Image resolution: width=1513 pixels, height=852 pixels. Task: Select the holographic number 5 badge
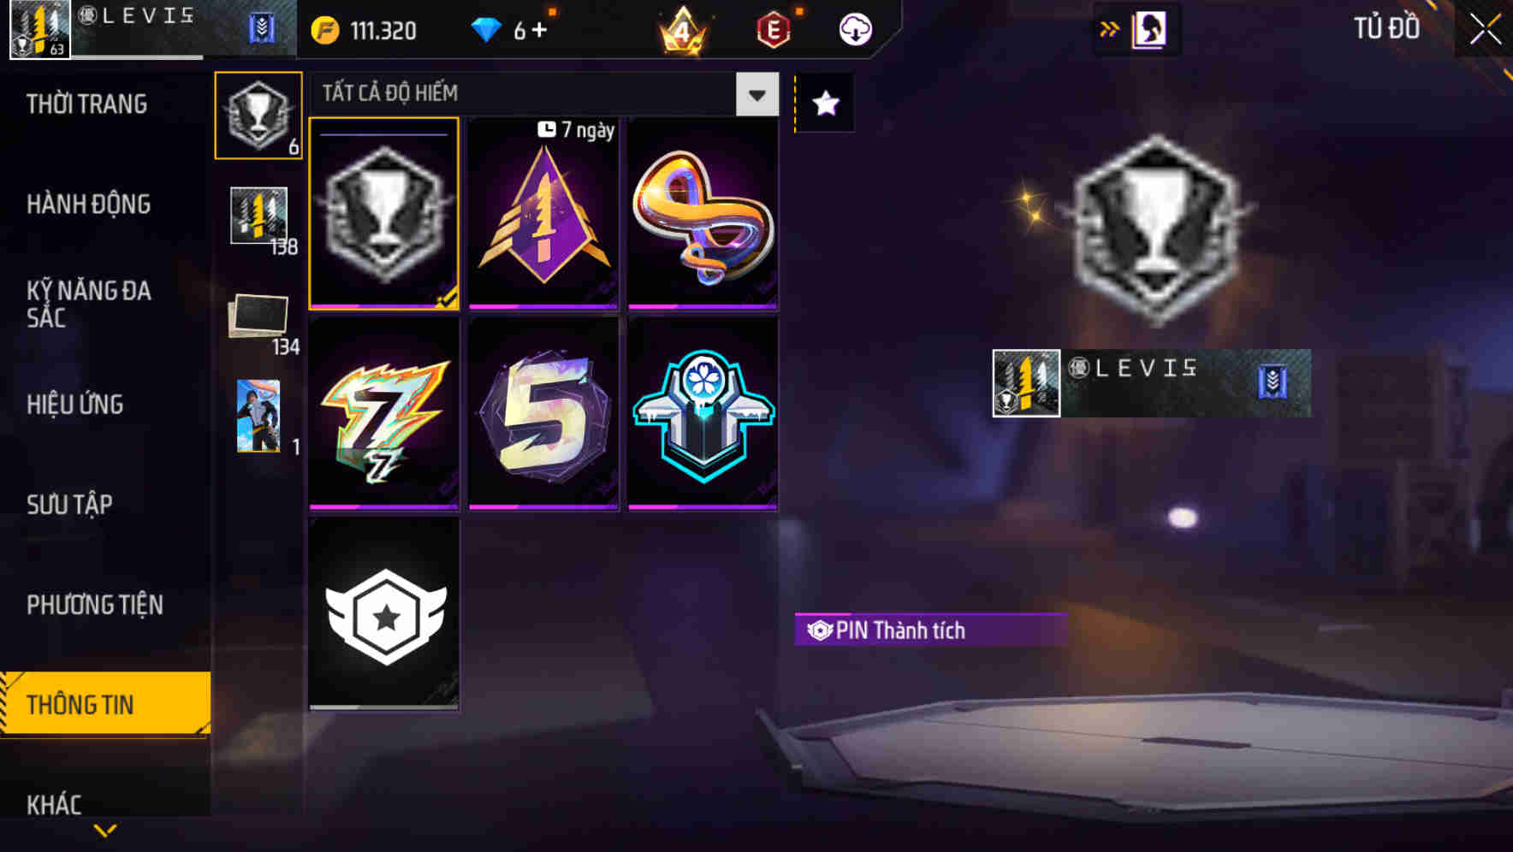[543, 414]
